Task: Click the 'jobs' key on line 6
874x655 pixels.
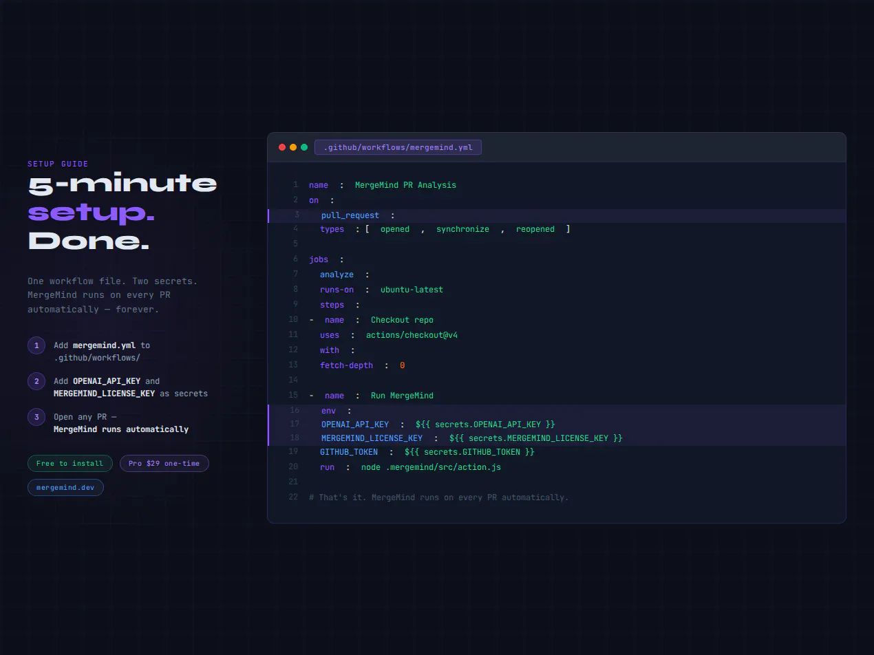Action: [319, 259]
